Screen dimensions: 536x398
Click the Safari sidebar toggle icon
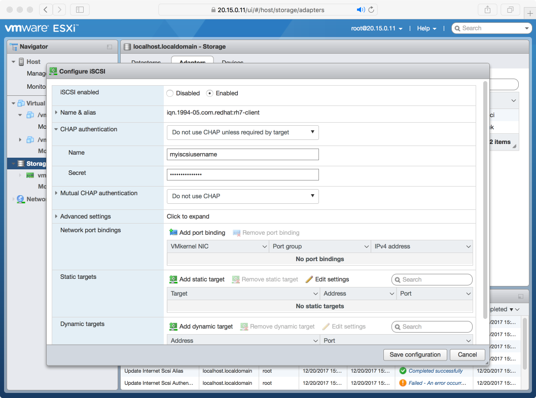80,10
